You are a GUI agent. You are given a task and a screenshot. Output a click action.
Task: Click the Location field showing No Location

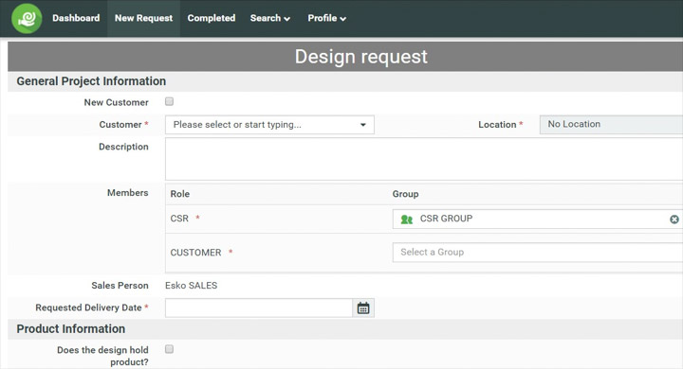pyautogui.click(x=611, y=124)
